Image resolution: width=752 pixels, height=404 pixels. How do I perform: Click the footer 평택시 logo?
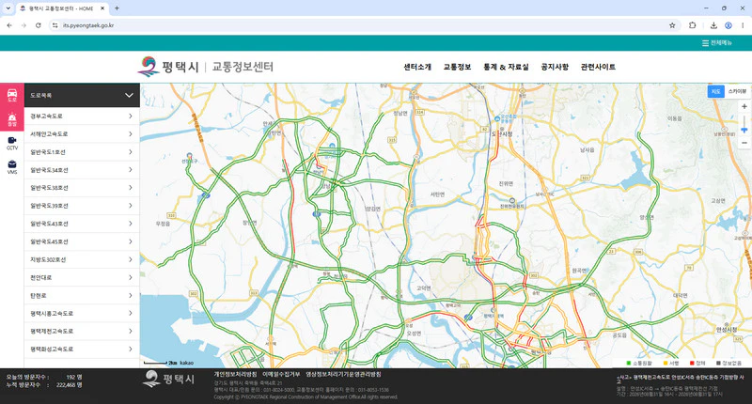[x=169, y=379]
